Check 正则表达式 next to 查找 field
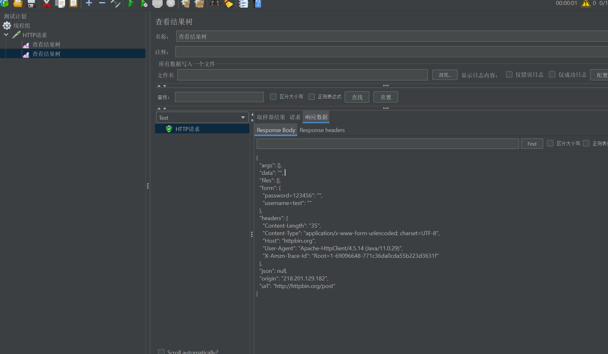The image size is (608, 354). [312, 97]
